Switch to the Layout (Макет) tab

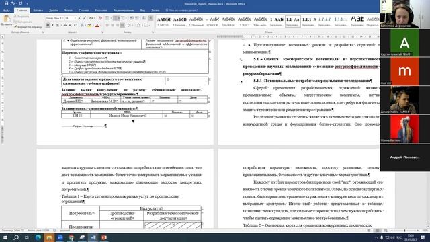click(x=69, y=11)
